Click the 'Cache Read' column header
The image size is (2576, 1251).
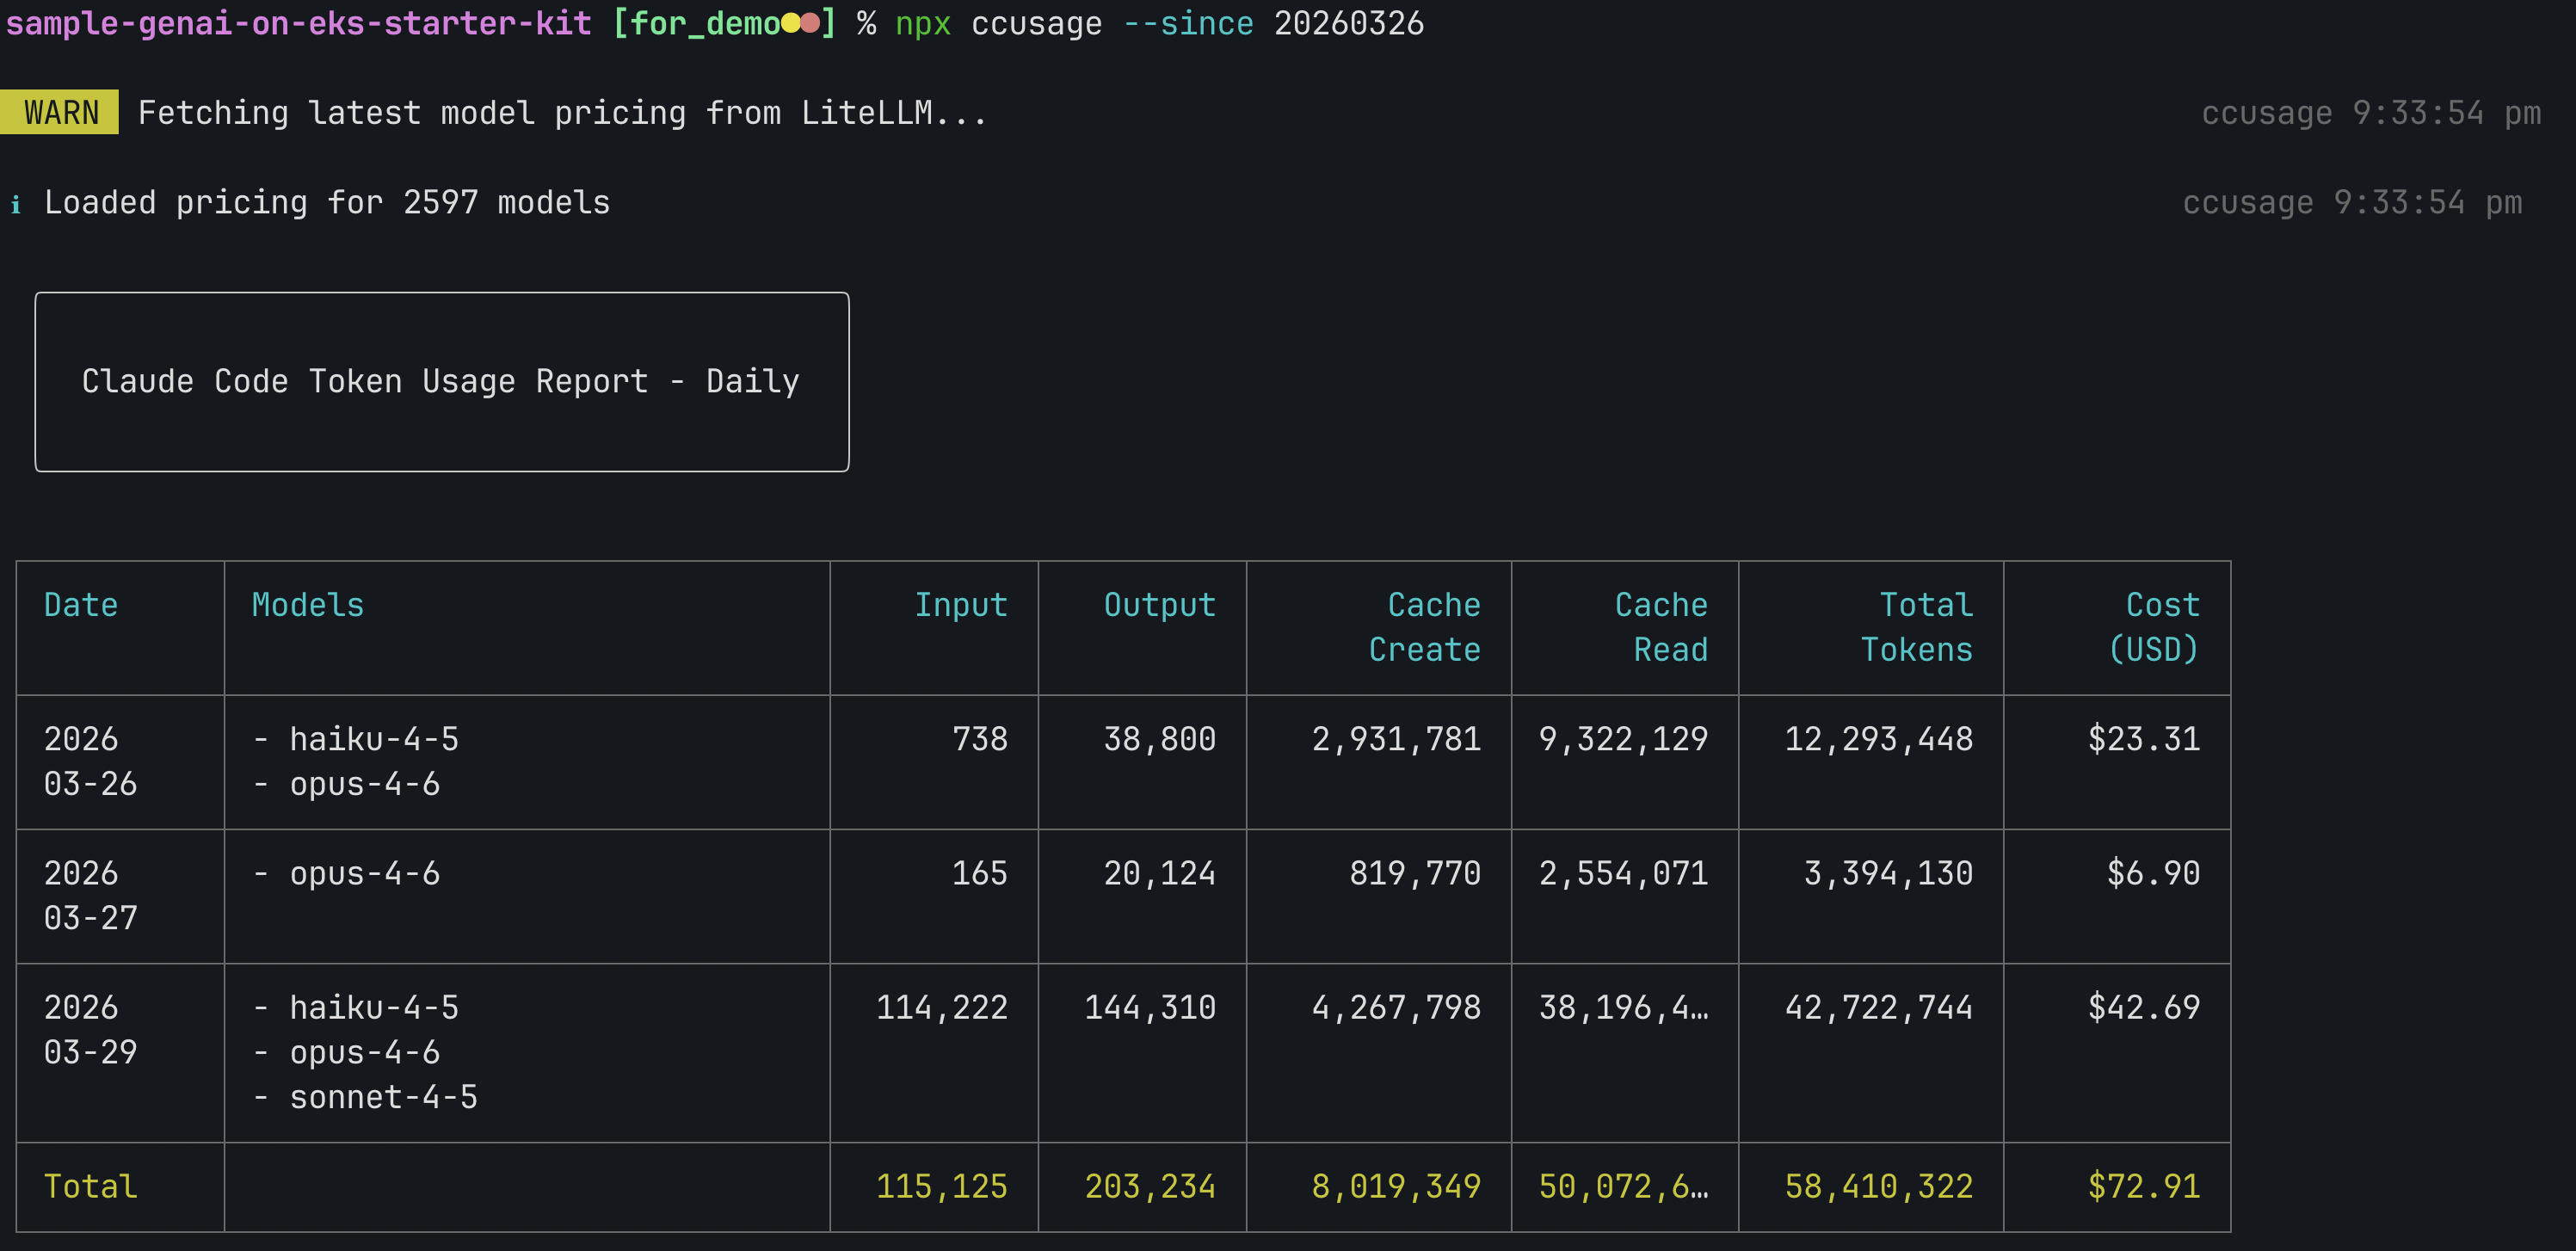click(1661, 627)
